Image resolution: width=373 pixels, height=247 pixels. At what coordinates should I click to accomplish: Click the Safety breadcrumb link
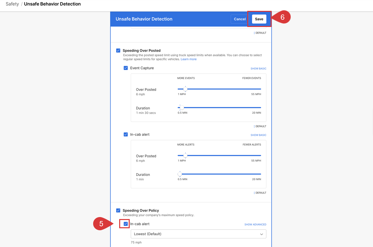pos(12,4)
